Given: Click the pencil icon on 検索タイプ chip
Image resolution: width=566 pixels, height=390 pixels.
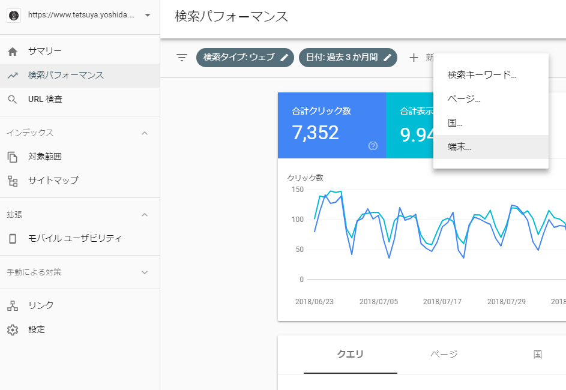Looking at the screenshot, I should pyautogui.click(x=285, y=58).
